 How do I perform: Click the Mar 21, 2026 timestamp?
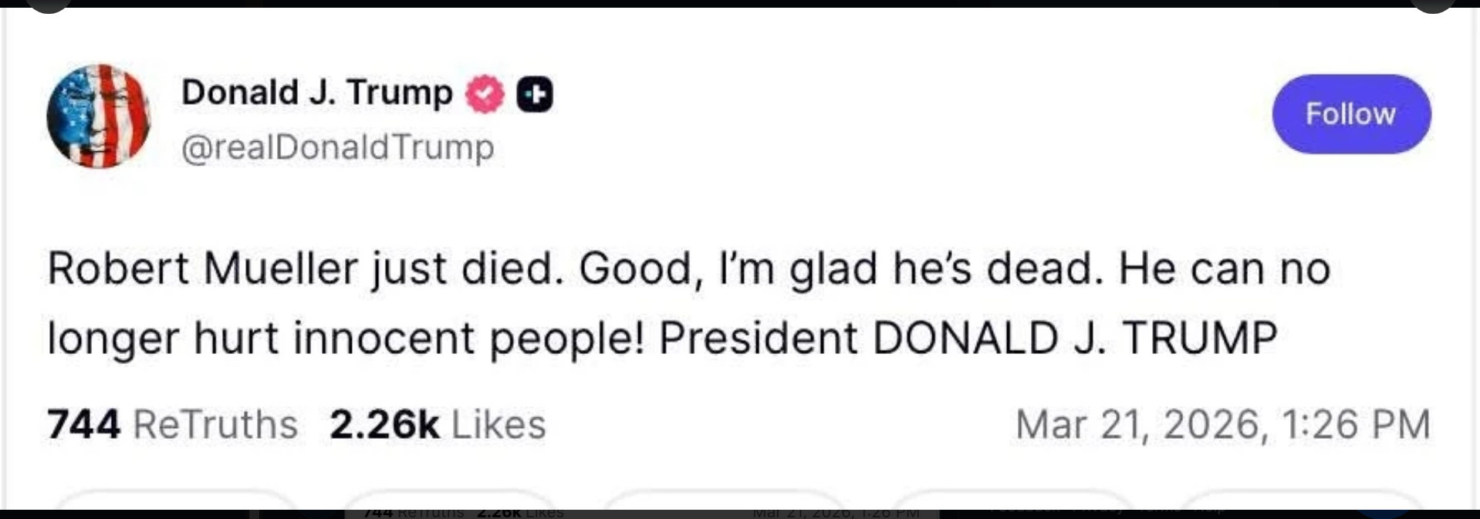[x=1222, y=424]
